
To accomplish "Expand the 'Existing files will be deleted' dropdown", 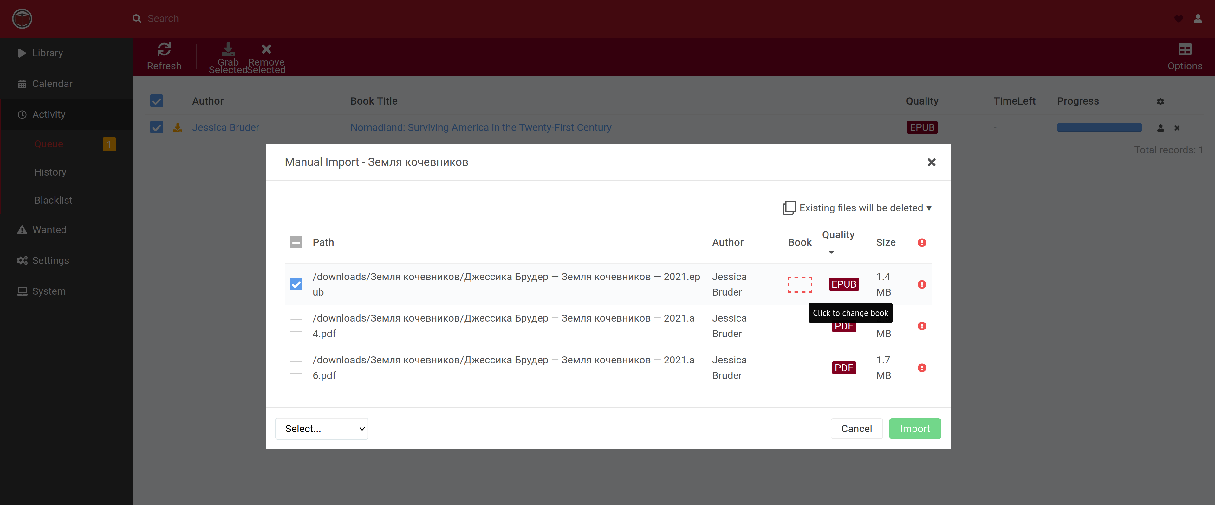I will 856,208.
